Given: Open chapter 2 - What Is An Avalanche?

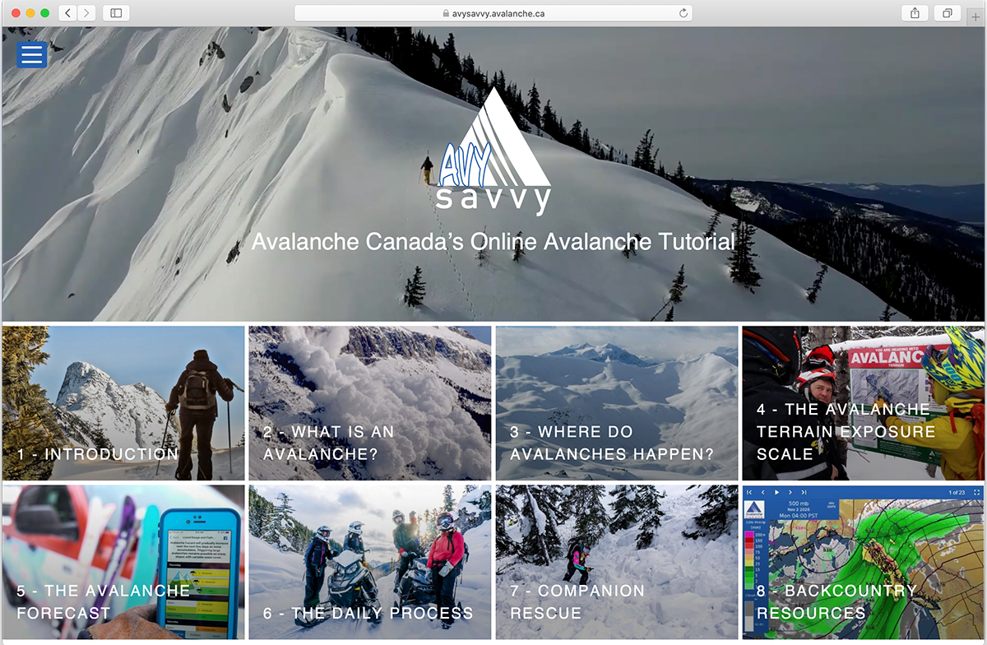Looking at the screenshot, I should pyautogui.click(x=370, y=403).
